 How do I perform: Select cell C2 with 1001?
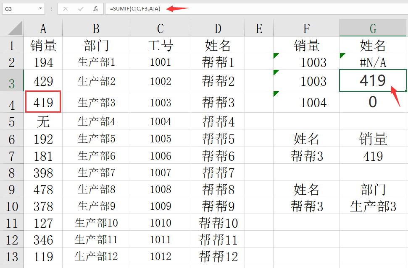[160, 62]
